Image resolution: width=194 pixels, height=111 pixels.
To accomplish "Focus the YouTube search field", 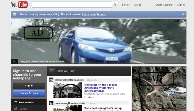I will click(72, 5).
